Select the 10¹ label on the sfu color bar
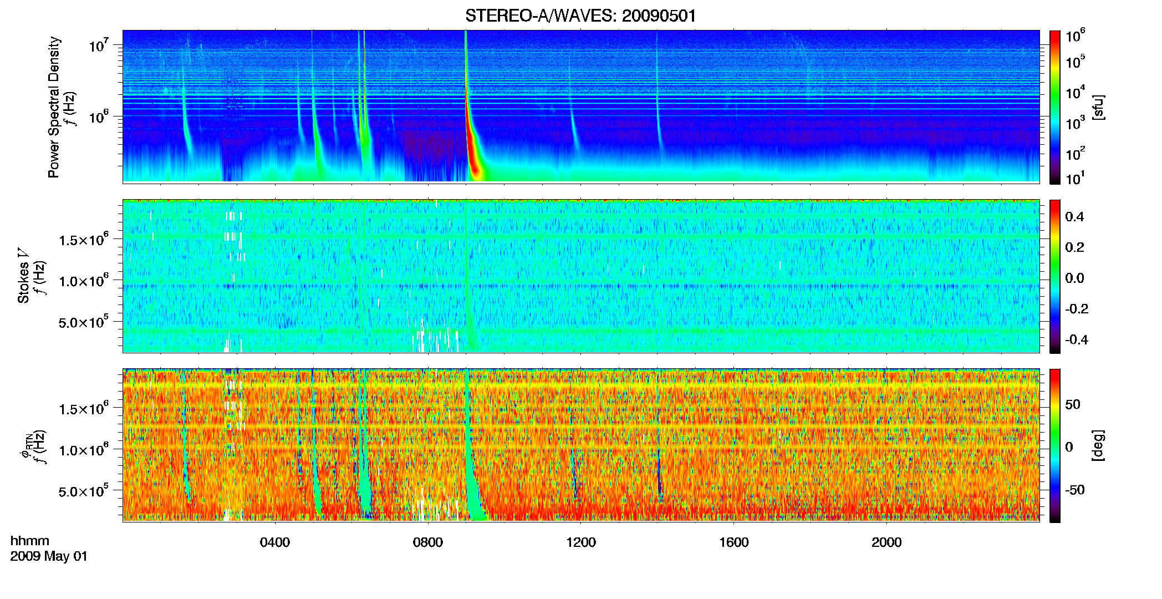1162x599 pixels. (x=1076, y=179)
